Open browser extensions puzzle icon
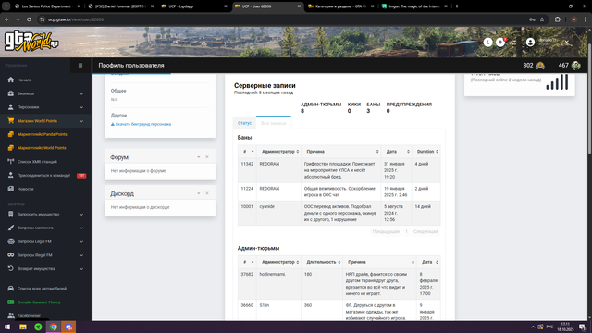592x333 pixels. (x=558, y=19)
